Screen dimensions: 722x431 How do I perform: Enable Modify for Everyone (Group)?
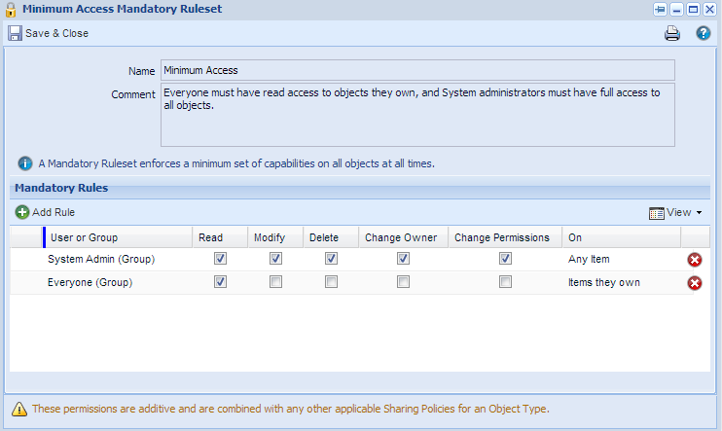tap(275, 282)
